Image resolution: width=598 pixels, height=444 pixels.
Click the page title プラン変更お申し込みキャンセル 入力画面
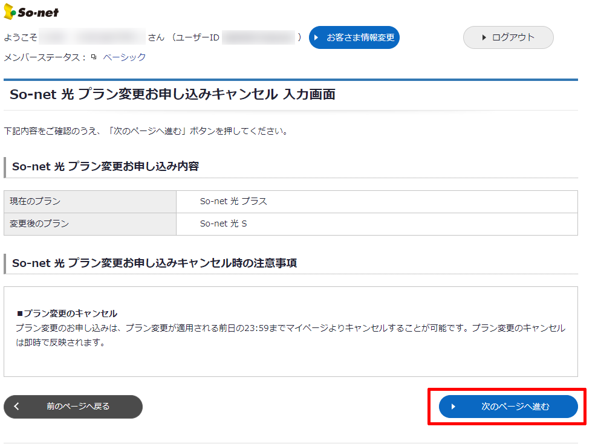coord(172,94)
